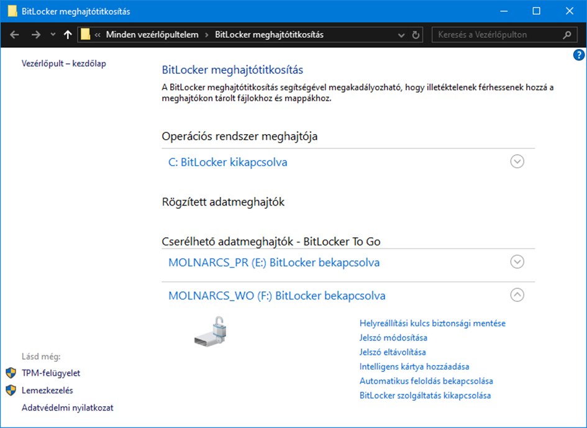Click the shield icon beside TPM-felügyelet
Image resolution: width=587 pixels, height=428 pixels.
pyautogui.click(x=11, y=373)
